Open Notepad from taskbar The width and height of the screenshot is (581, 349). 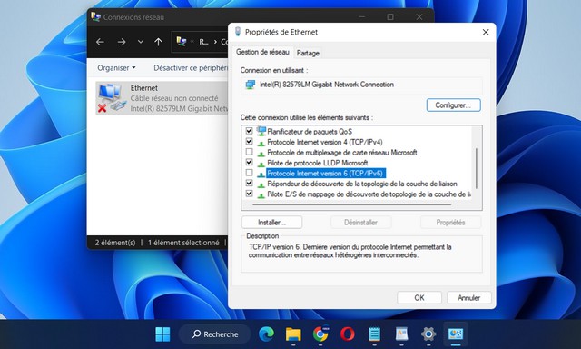point(375,334)
